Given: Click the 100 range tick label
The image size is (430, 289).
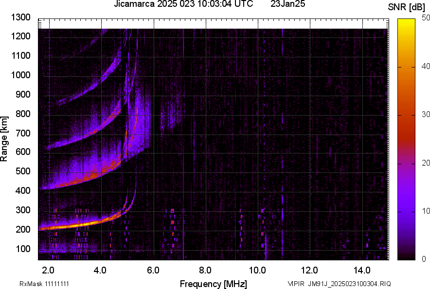Looking at the screenshot, I should pos(23,249).
